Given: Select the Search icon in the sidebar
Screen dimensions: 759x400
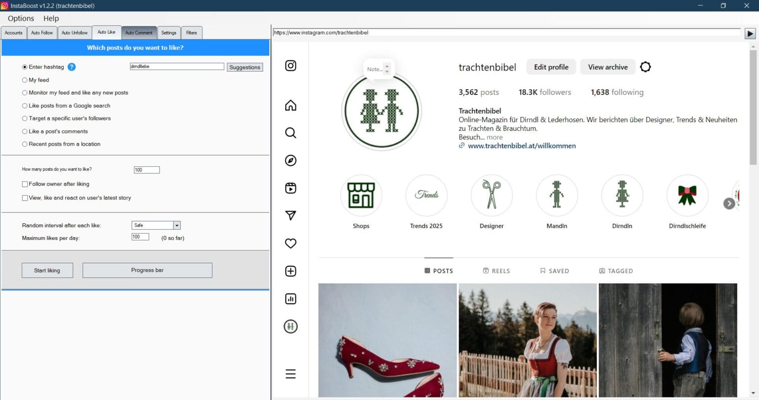Looking at the screenshot, I should click(x=291, y=133).
